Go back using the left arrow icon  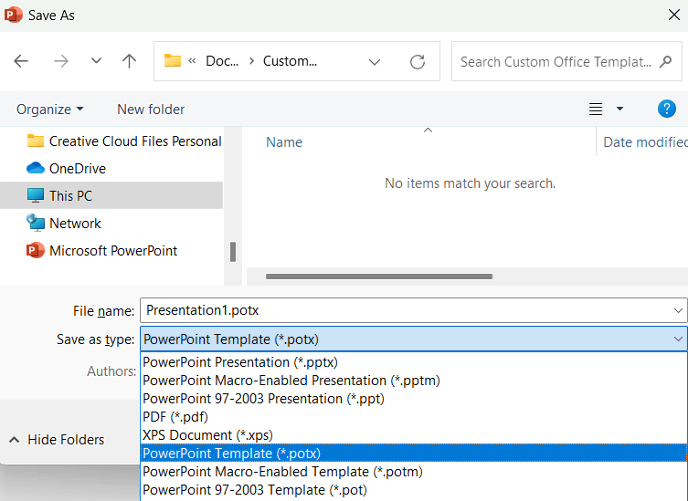point(21,61)
